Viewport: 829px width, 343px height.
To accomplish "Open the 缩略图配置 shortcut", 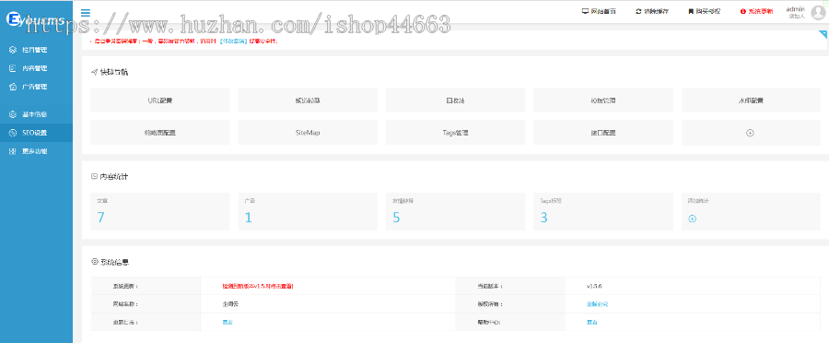I will (159, 133).
